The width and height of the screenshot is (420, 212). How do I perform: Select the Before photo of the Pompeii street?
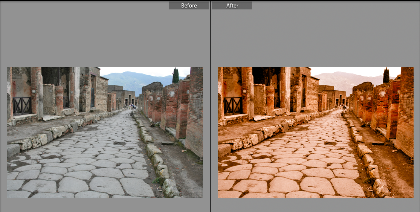click(105, 132)
